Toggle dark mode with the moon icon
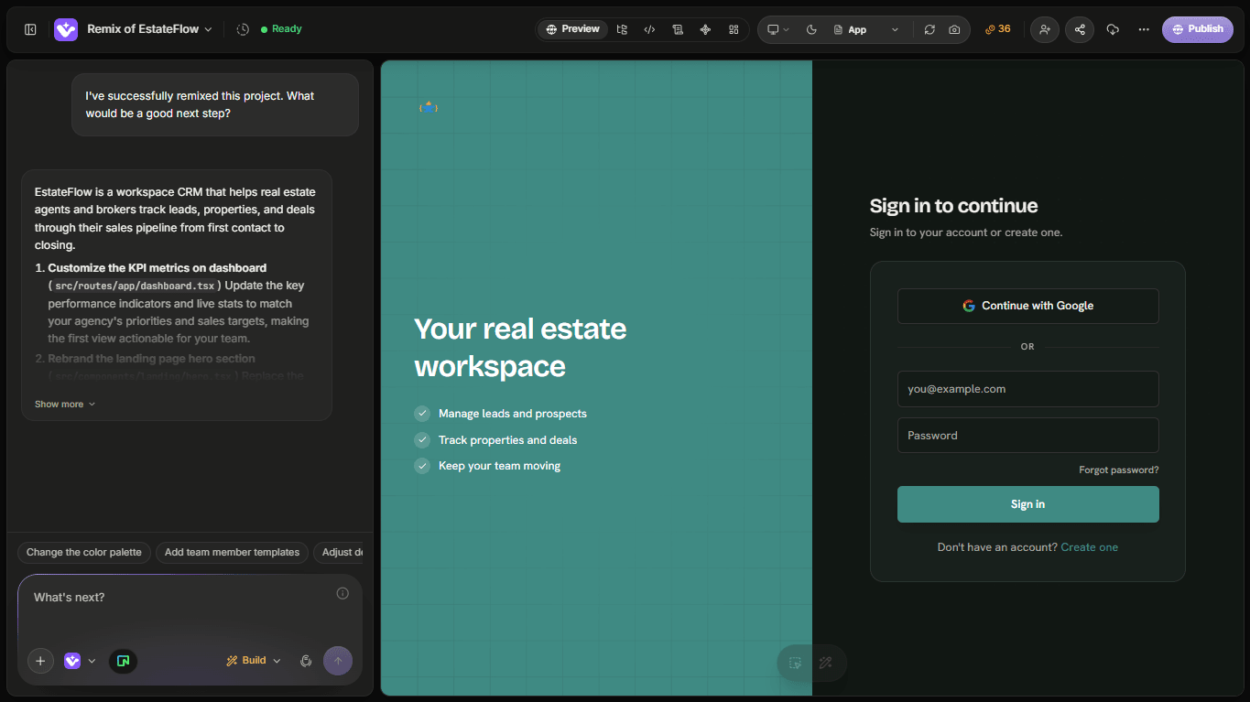Viewport: 1250px width, 702px height. tap(811, 29)
